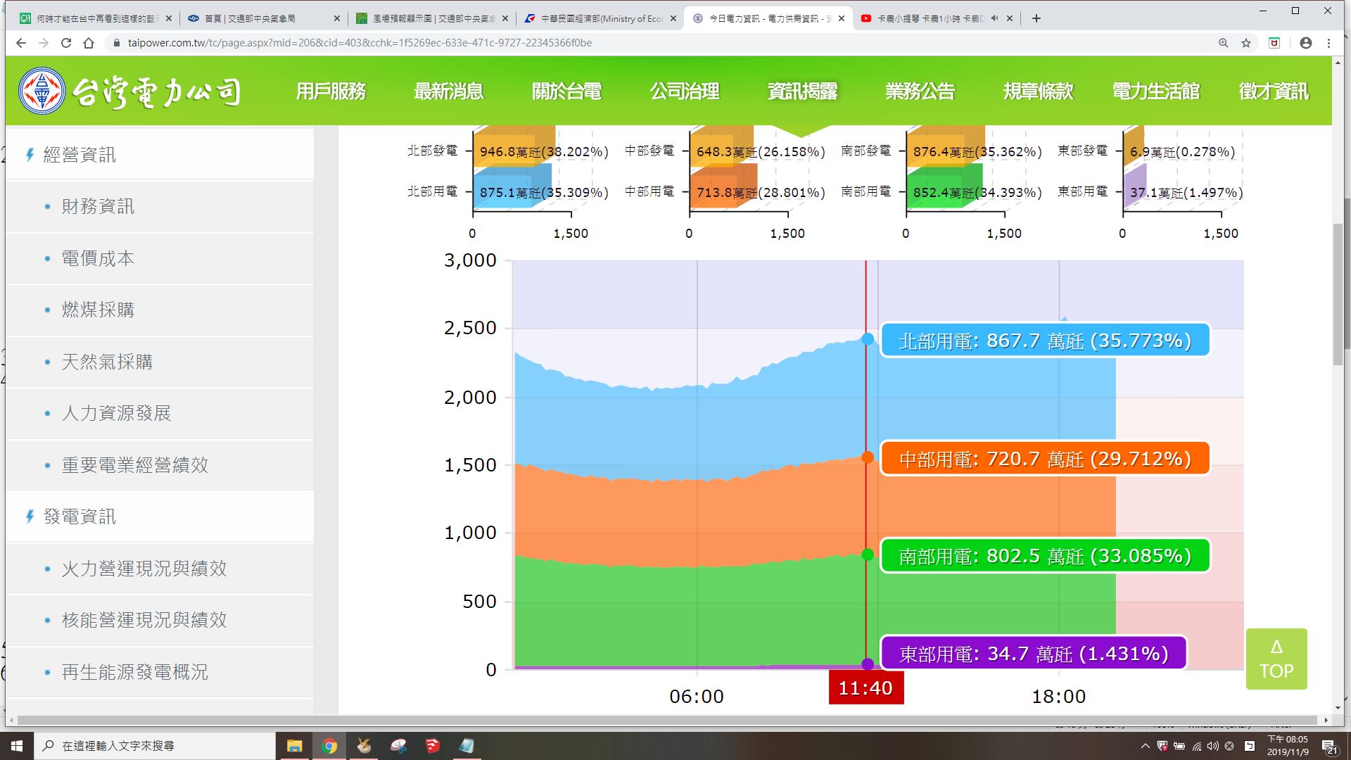This screenshot has width=1351, height=760.
Task: Show hidden system tray icons
Action: pyautogui.click(x=1145, y=746)
